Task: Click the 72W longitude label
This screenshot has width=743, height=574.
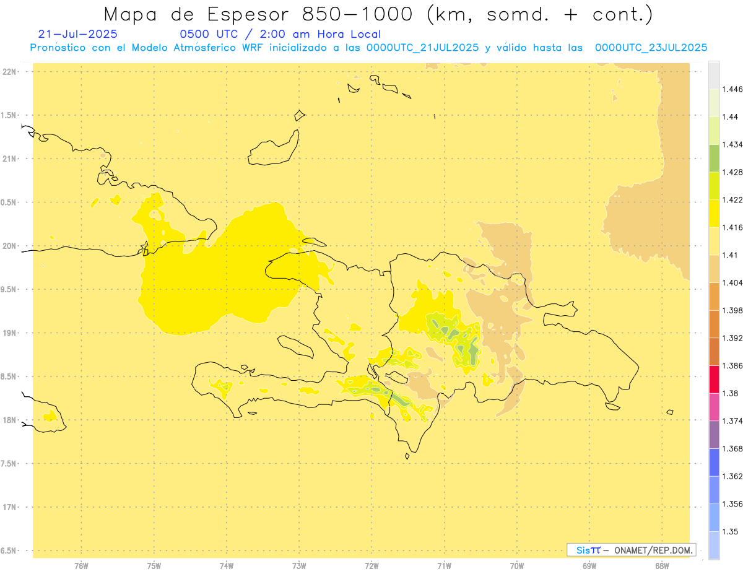Action: [x=371, y=565]
